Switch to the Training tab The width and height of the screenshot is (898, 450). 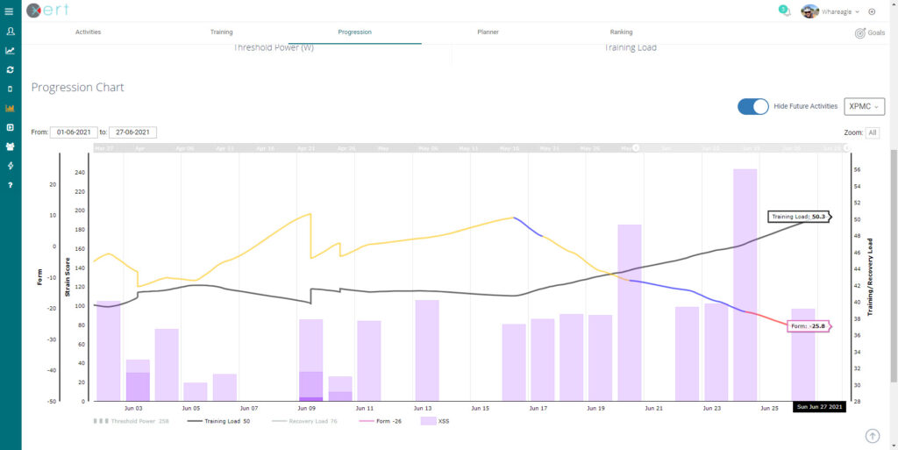tap(221, 32)
